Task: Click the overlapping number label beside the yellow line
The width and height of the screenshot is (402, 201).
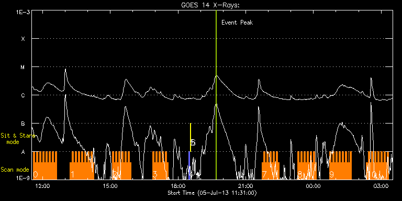Action: coord(193,142)
